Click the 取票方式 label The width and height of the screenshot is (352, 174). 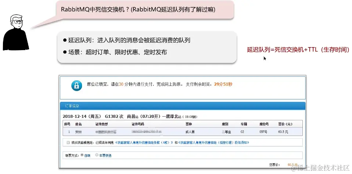(72, 155)
